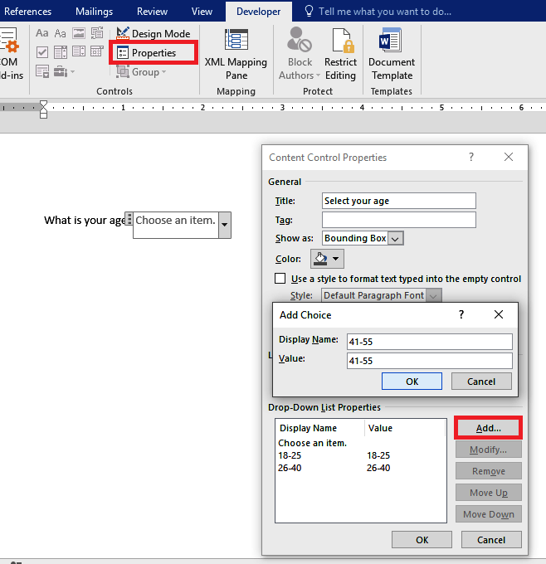546x564 pixels.
Task: Insert a Rich Text content control
Action: (x=41, y=33)
